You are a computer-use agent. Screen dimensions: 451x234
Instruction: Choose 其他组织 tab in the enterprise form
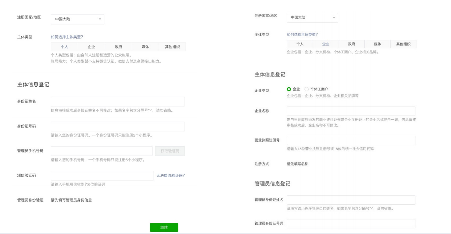[x=403, y=44]
